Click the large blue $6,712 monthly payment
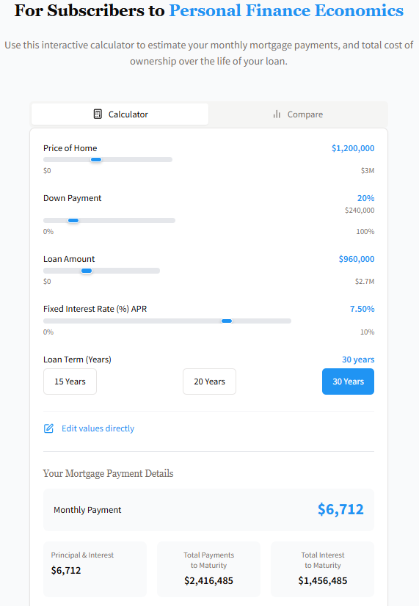This screenshot has width=419, height=606. point(340,509)
